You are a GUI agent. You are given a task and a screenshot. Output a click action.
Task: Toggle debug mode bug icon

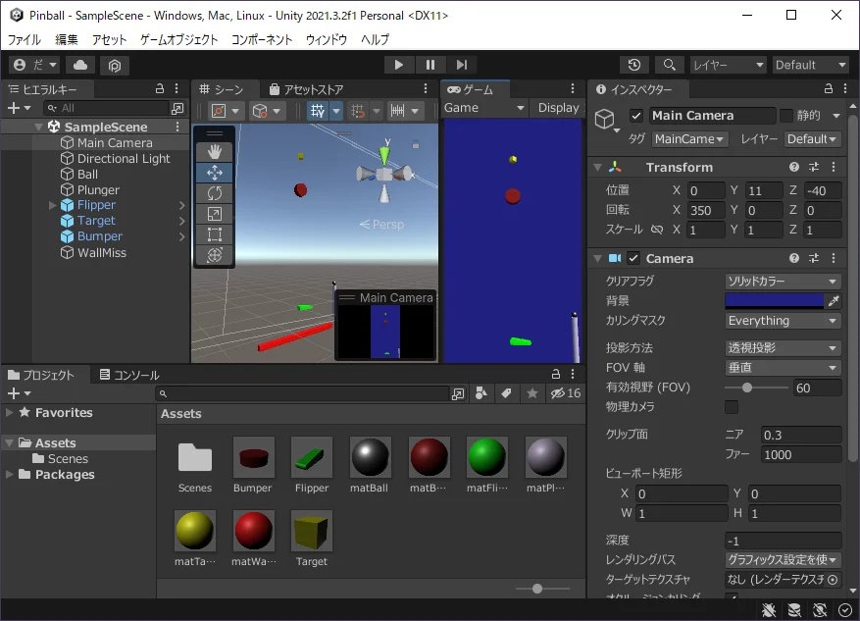point(769,610)
